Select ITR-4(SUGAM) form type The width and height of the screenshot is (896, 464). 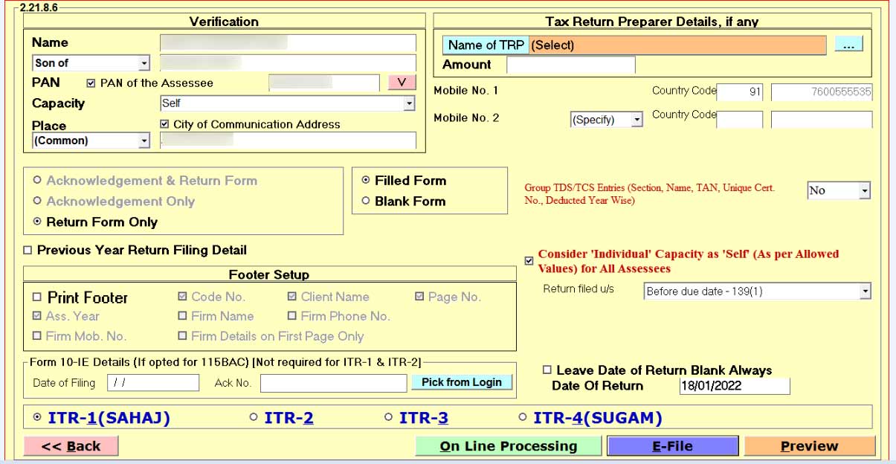pos(523,418)
